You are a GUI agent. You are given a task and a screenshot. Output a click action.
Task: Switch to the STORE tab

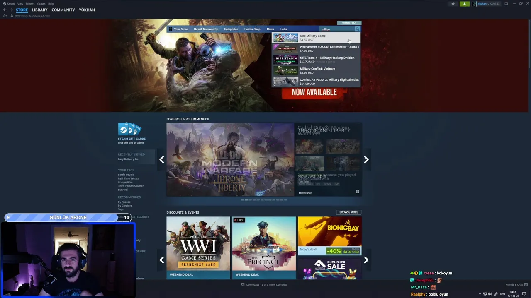(22, 10)
